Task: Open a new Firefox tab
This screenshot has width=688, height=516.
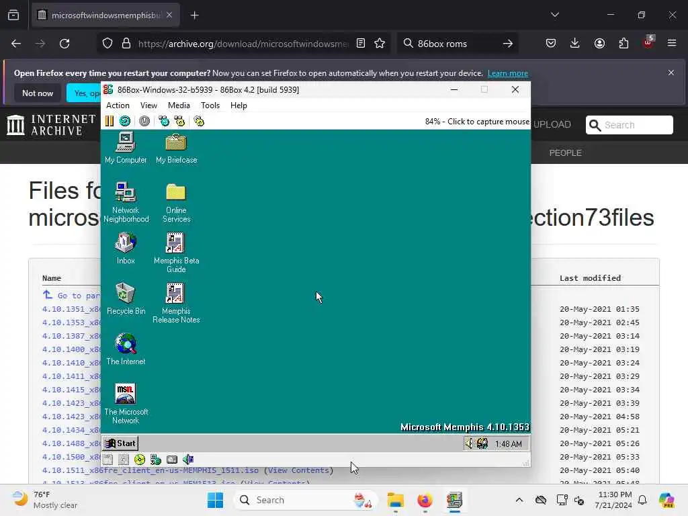Action: pos(195,15)
